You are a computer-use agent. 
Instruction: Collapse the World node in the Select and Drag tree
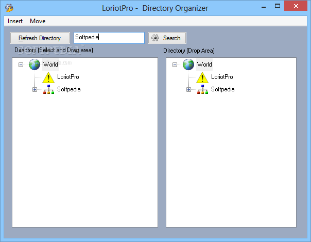21,64
